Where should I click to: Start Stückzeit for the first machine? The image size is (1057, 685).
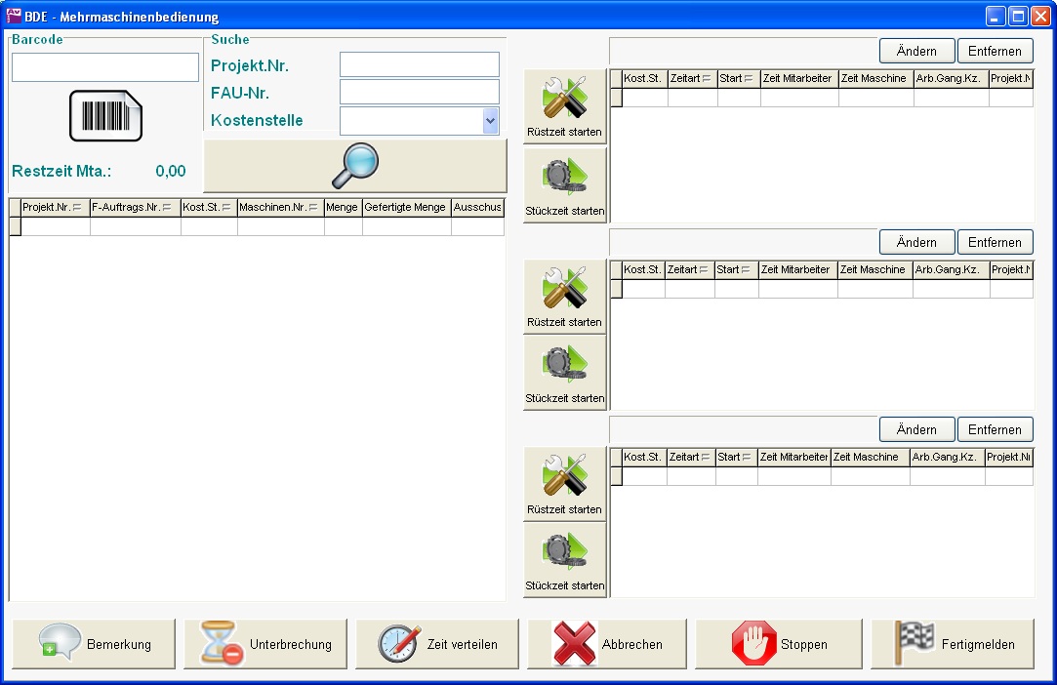click(x=564, y=184)
